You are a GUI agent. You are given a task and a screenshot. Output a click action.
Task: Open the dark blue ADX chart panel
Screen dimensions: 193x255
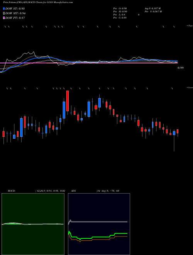tap(99, 224)
